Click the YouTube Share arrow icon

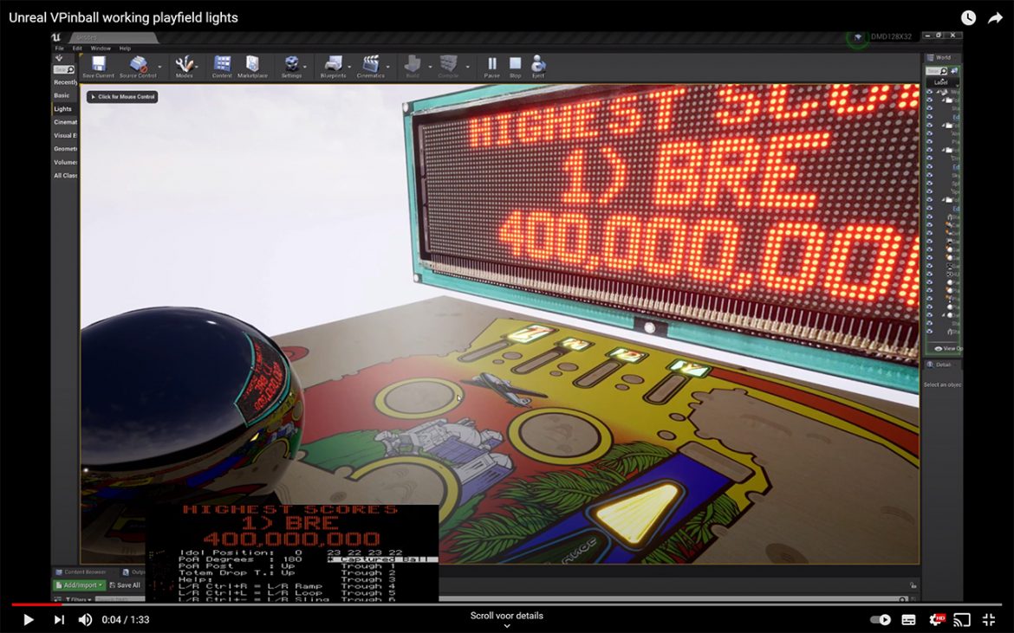click(995, 18)
